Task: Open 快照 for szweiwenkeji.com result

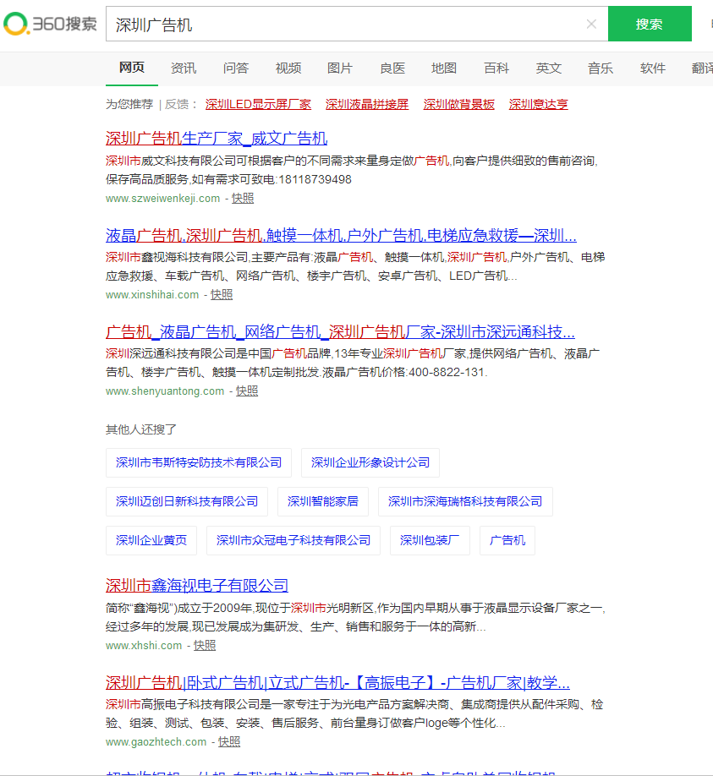Action: pyautogui.click(x=243, y=199)
